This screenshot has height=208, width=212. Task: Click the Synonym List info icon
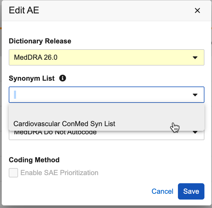coord(62,78)
